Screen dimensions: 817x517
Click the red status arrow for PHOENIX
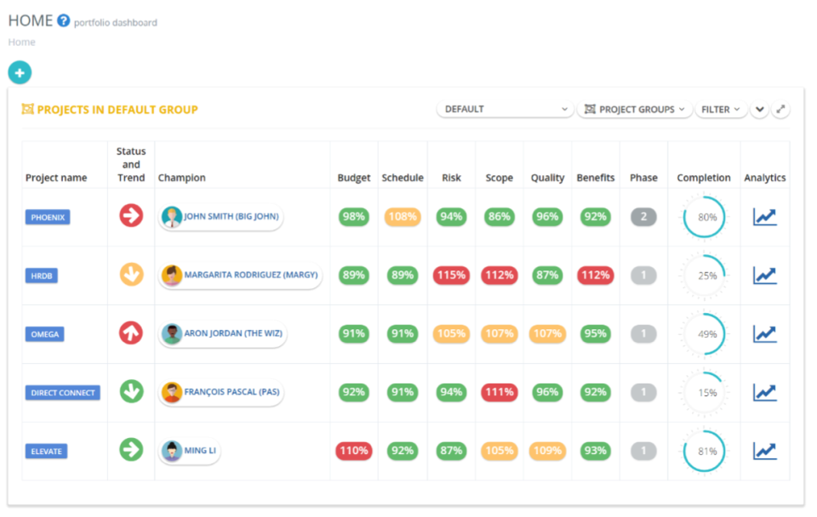point(130,217)
